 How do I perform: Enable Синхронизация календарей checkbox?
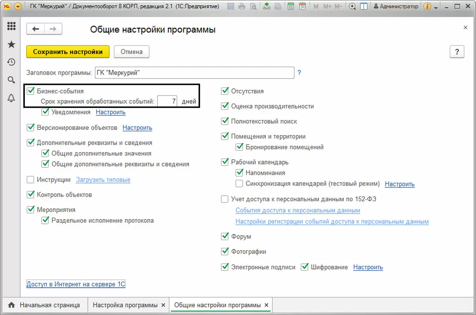coord(239,183)
